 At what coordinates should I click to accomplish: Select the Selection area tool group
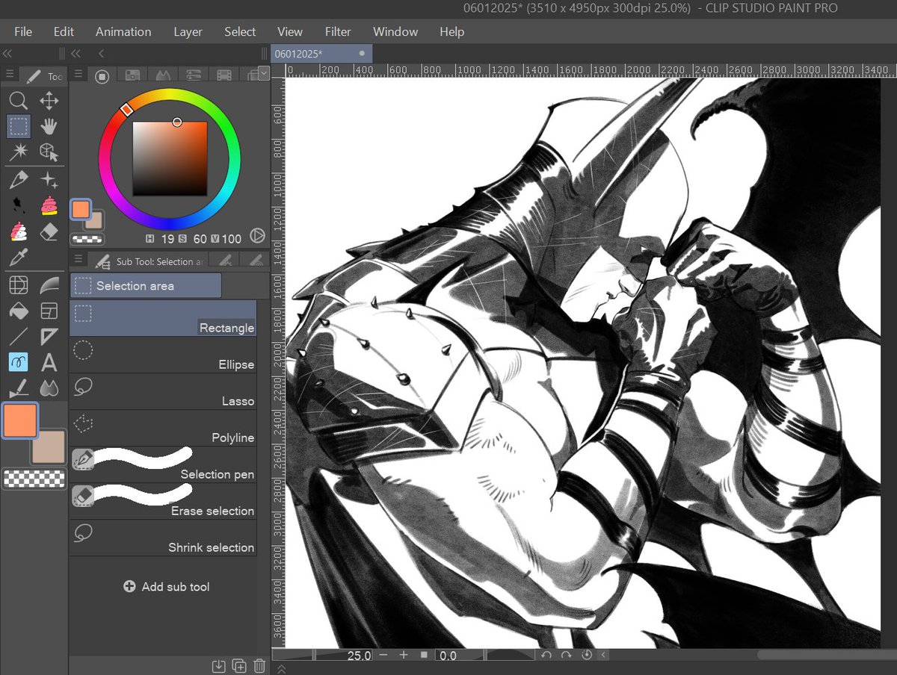tap(146, 285)
